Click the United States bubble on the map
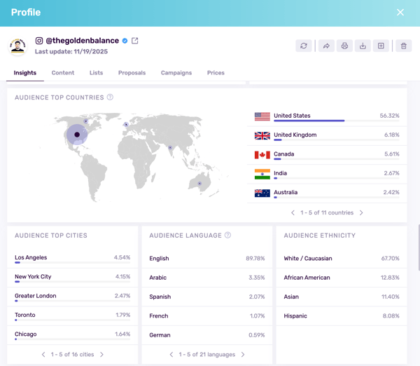The width and height of the screenshot is (420, 366). pyautogui.click(x=77, y=135)
